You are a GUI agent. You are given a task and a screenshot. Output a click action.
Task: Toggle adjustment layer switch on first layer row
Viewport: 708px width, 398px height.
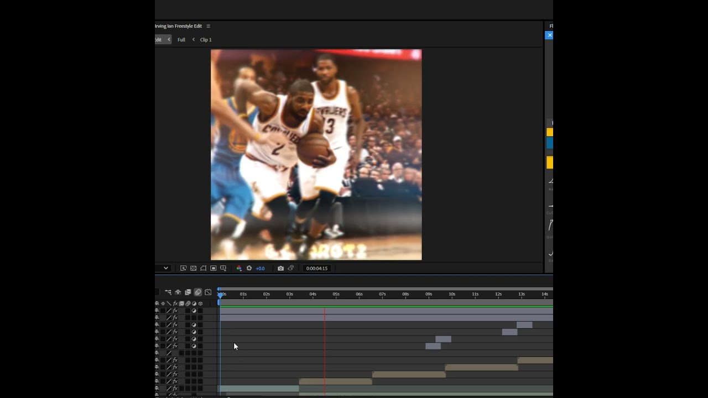(x=194, y=311)
